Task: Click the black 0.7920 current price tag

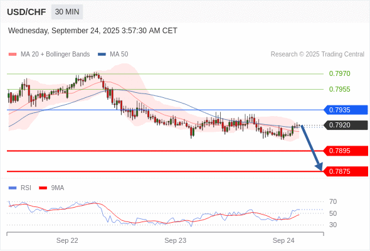Action: pyautogui.click(x=346, y=125)
